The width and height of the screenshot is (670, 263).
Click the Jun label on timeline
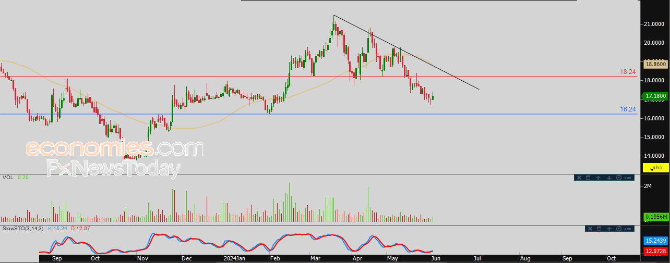click(435, 258)
